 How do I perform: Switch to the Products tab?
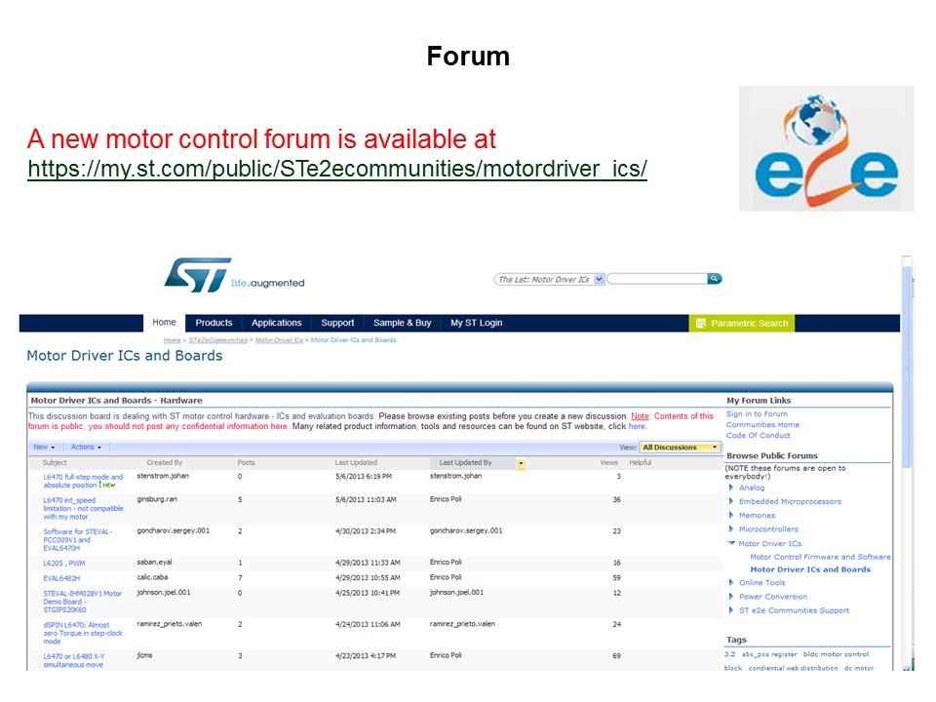214,322
